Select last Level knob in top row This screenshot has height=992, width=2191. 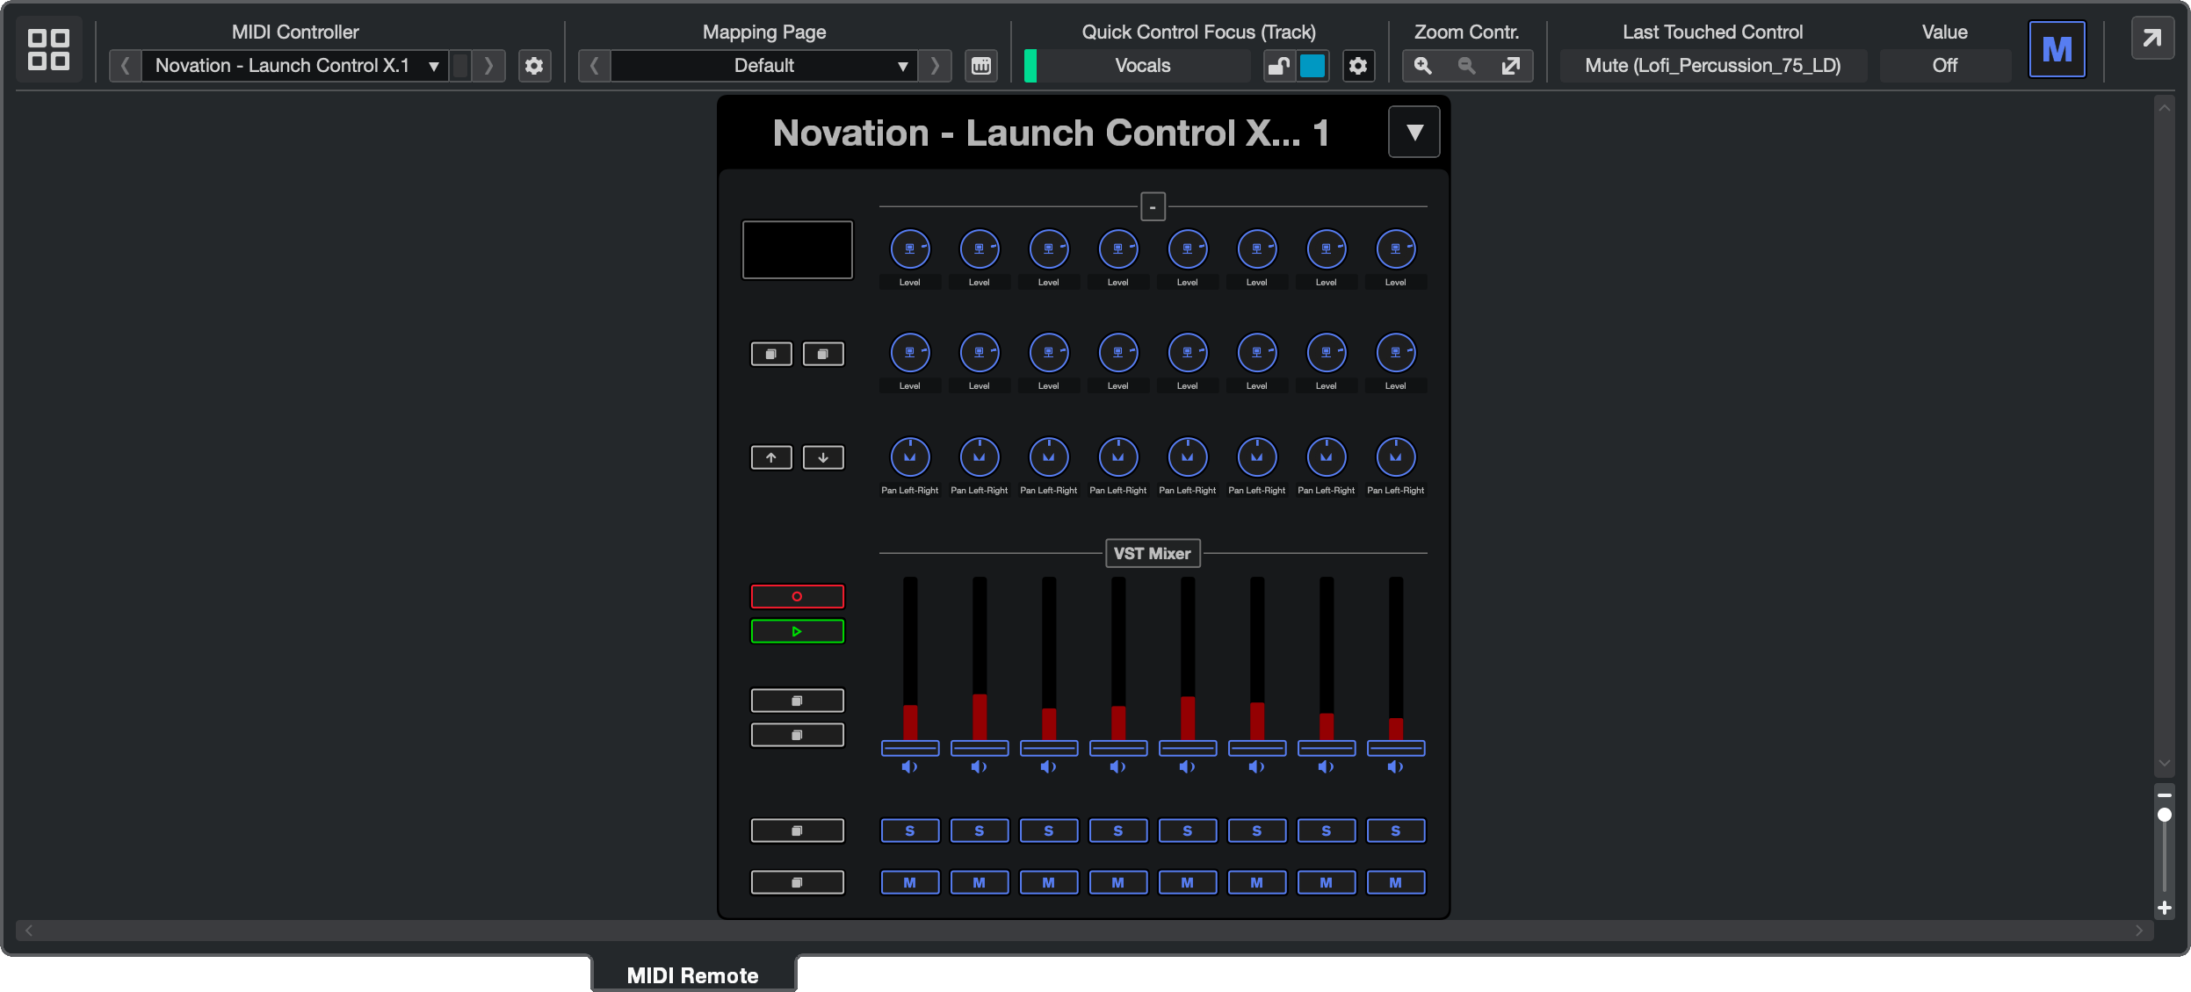[1396, 249]
